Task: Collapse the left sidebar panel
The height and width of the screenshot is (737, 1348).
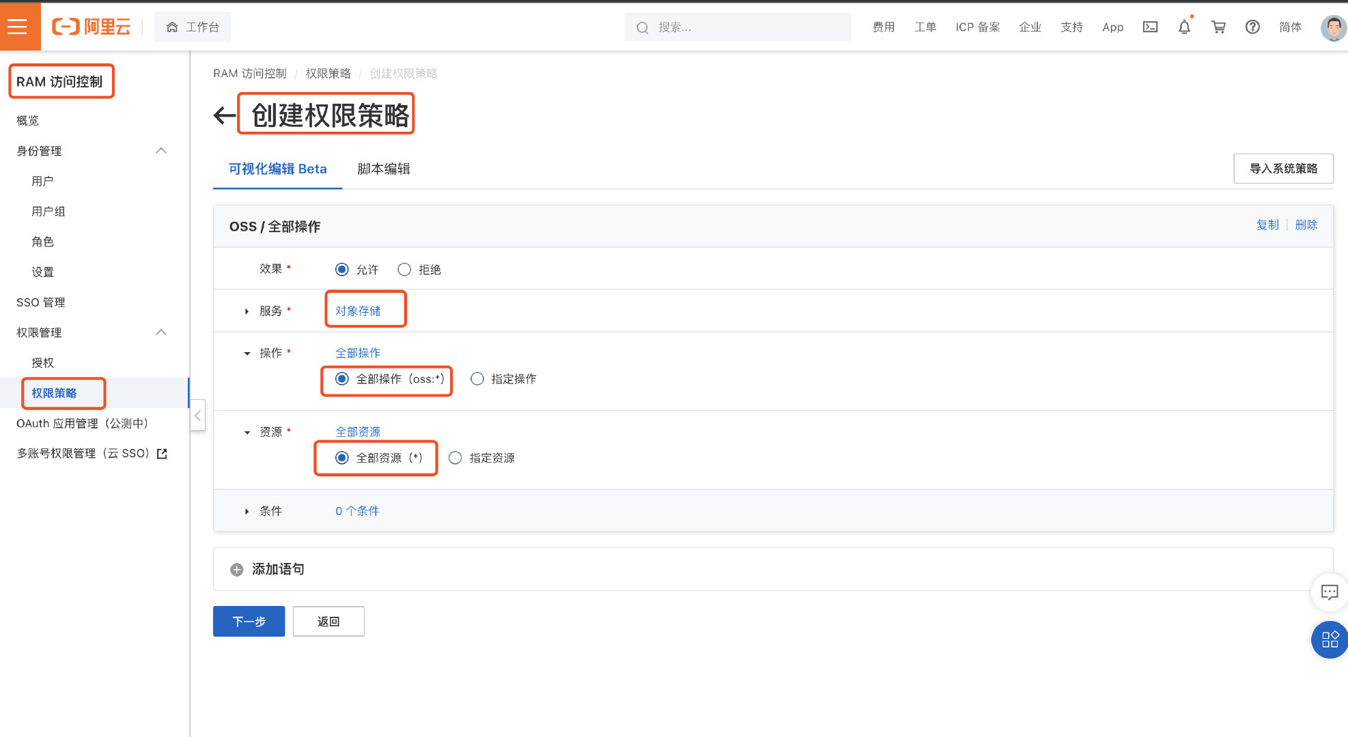Action: [197, 415]
